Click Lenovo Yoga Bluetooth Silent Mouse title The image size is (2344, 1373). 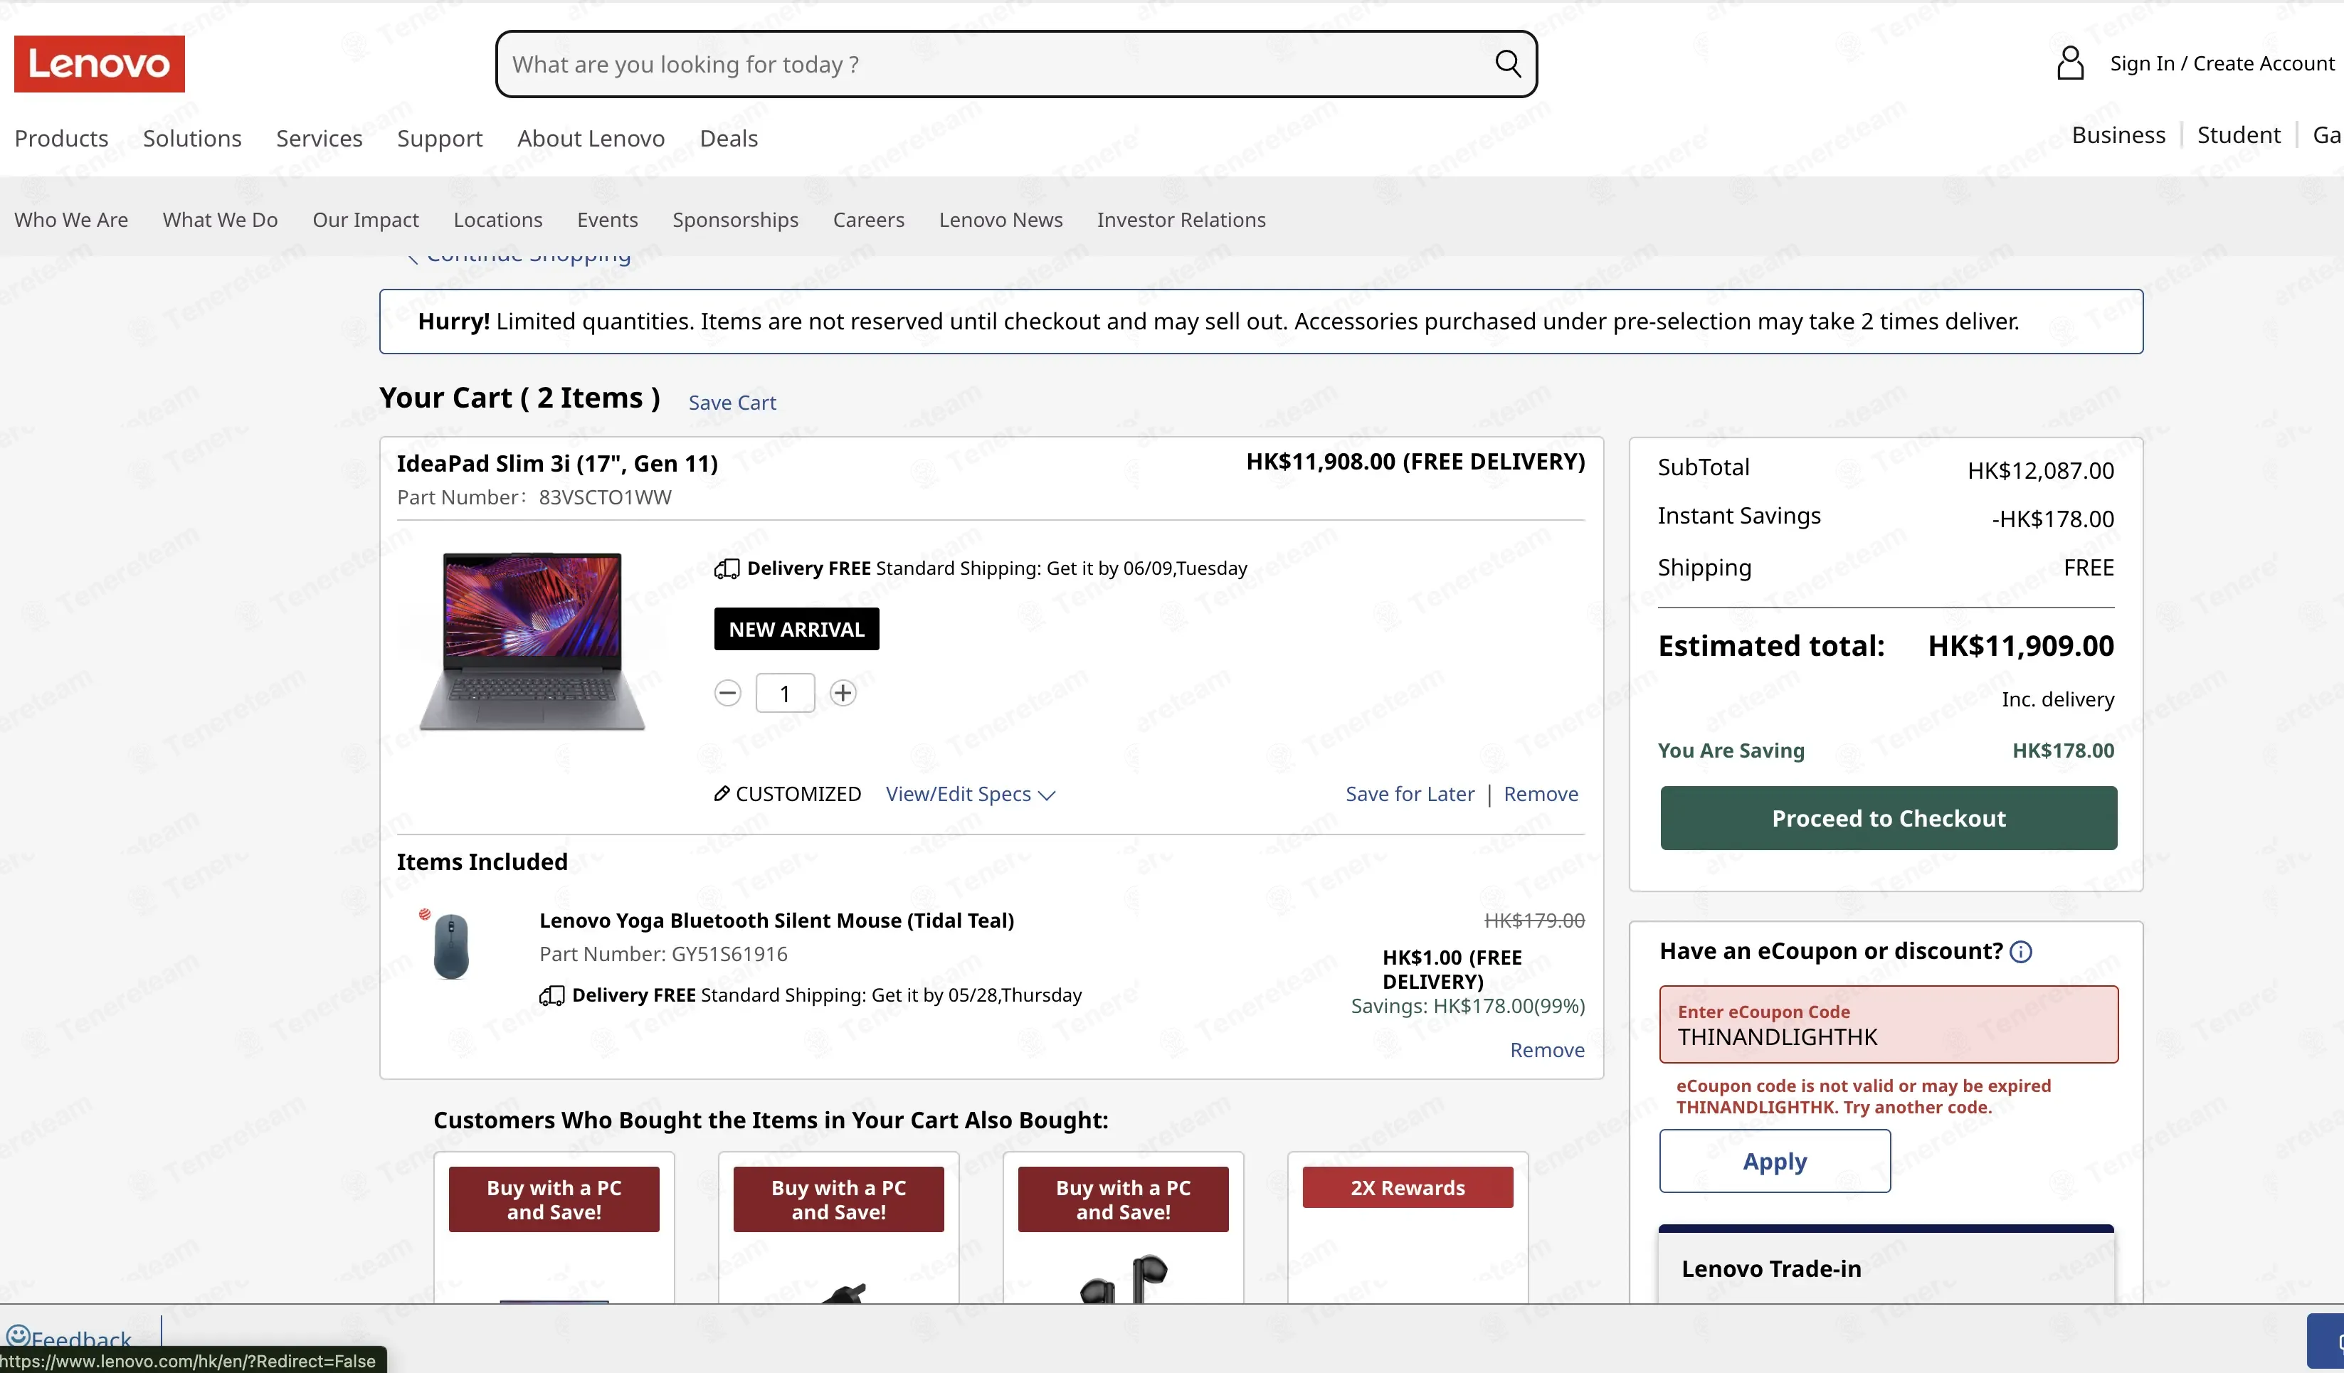coord(776,921)
